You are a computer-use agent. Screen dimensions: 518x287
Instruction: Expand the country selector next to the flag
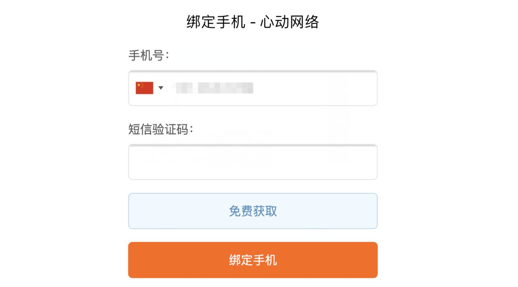click(161, 88)
